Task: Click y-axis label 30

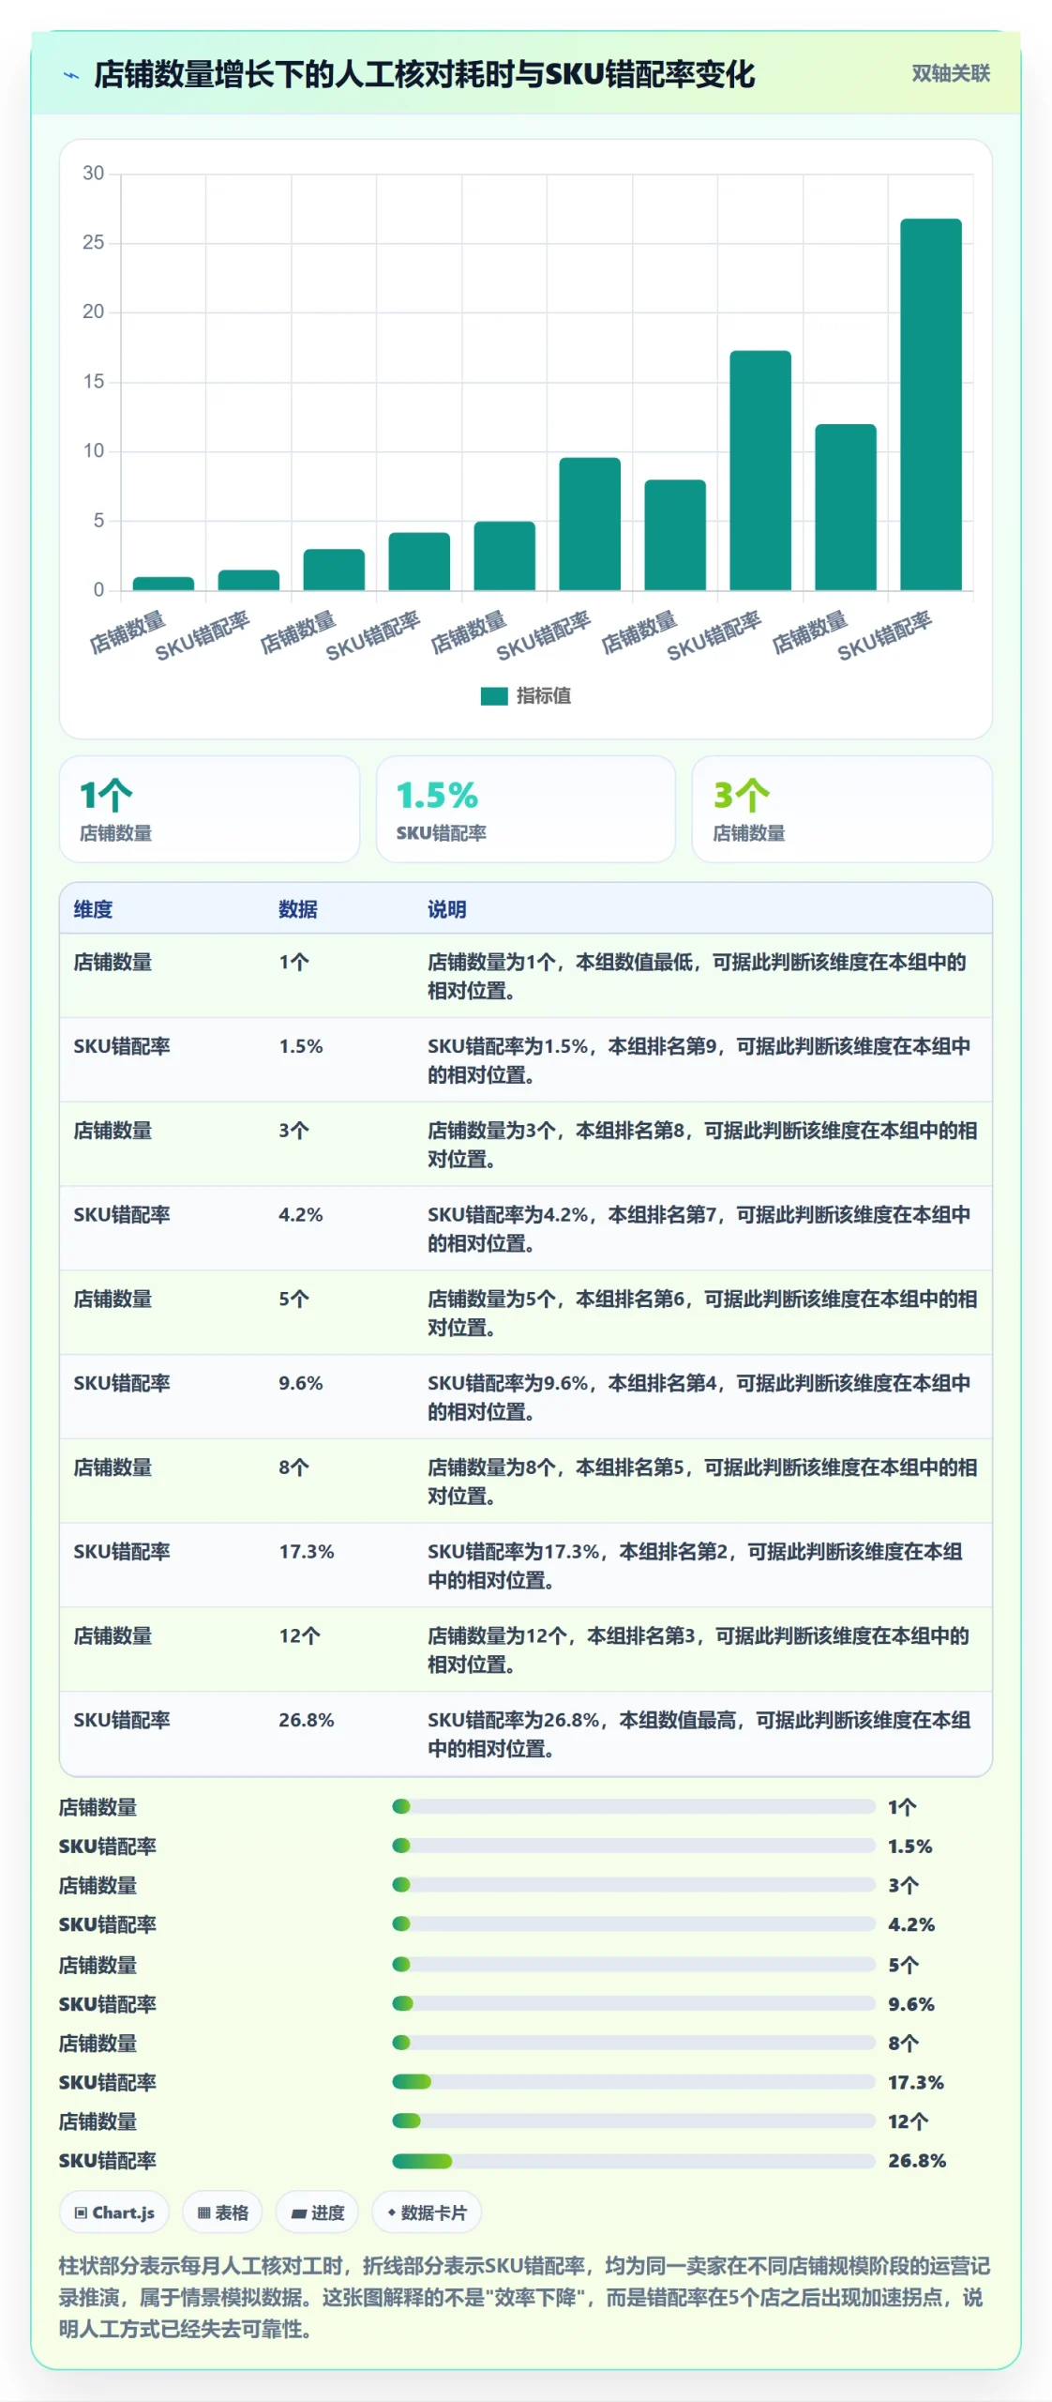Action: point(93,174)
